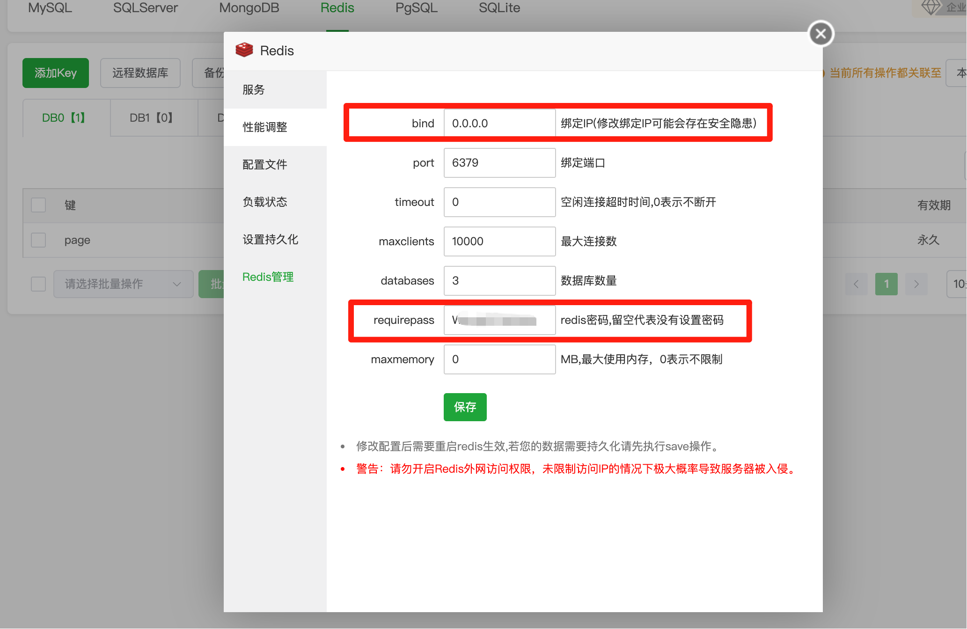View 负载状态 in the Redis sidebar
Image resolution: width=967 pixels, height=629 pixels.
pyautogui.click(x=275, y=202)
